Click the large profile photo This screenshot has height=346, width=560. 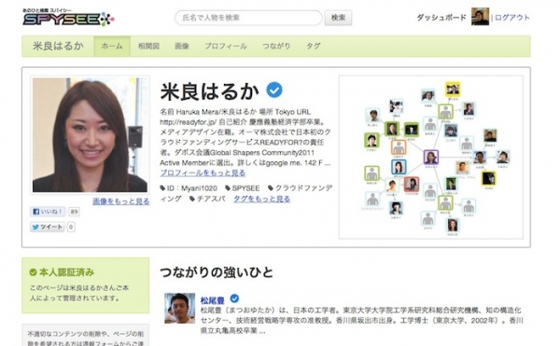click(90, 135)
